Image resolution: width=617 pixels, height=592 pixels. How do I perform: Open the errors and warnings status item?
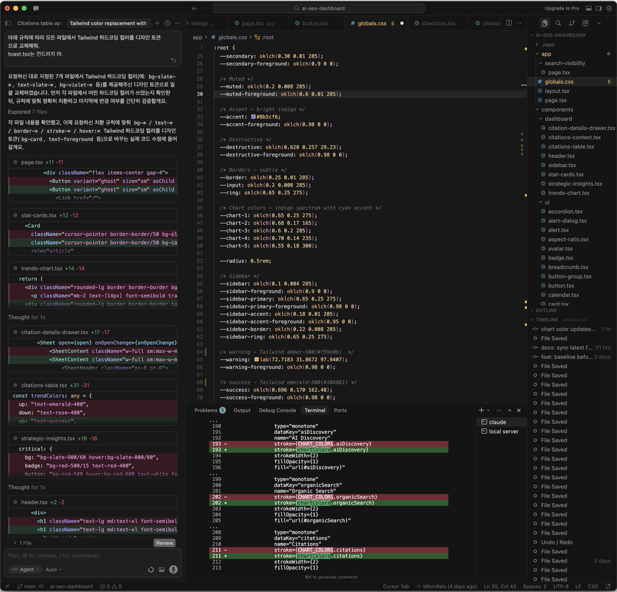[x=111, y=587]
